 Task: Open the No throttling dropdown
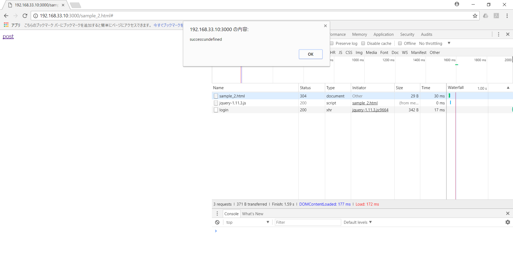click(435, 44)
